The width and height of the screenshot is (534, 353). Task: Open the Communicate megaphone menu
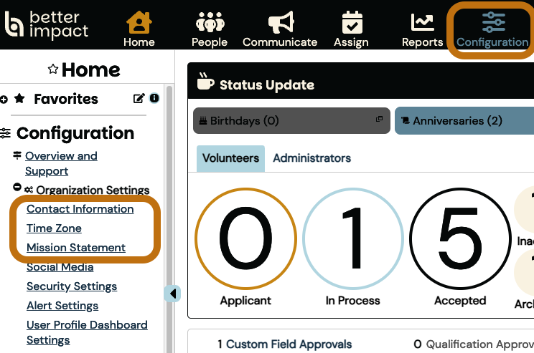click(x=280, y=29)
